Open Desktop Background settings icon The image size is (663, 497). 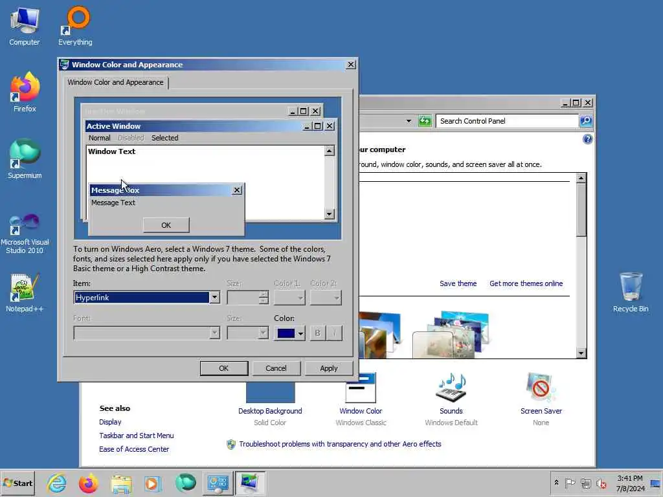point(270,392)
